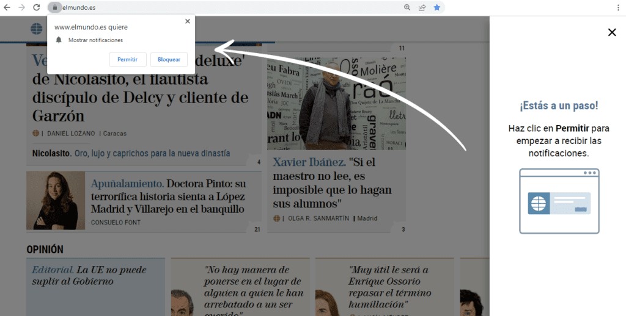Close the notification permission popup
Image resolution: width=626 pixels, height=316 pixels.
[188, 21]
